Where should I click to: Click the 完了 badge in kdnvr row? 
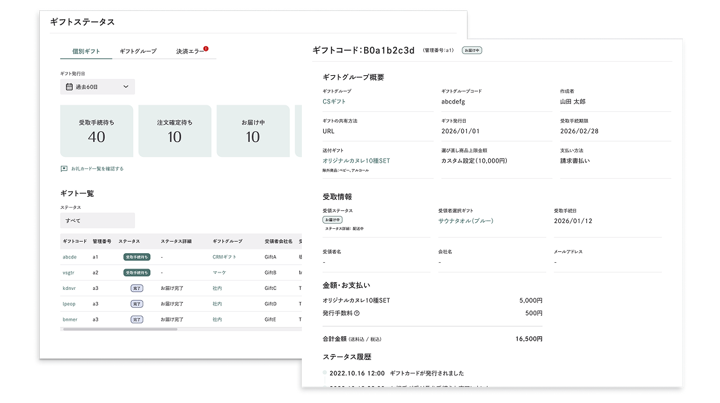[137, 288]
